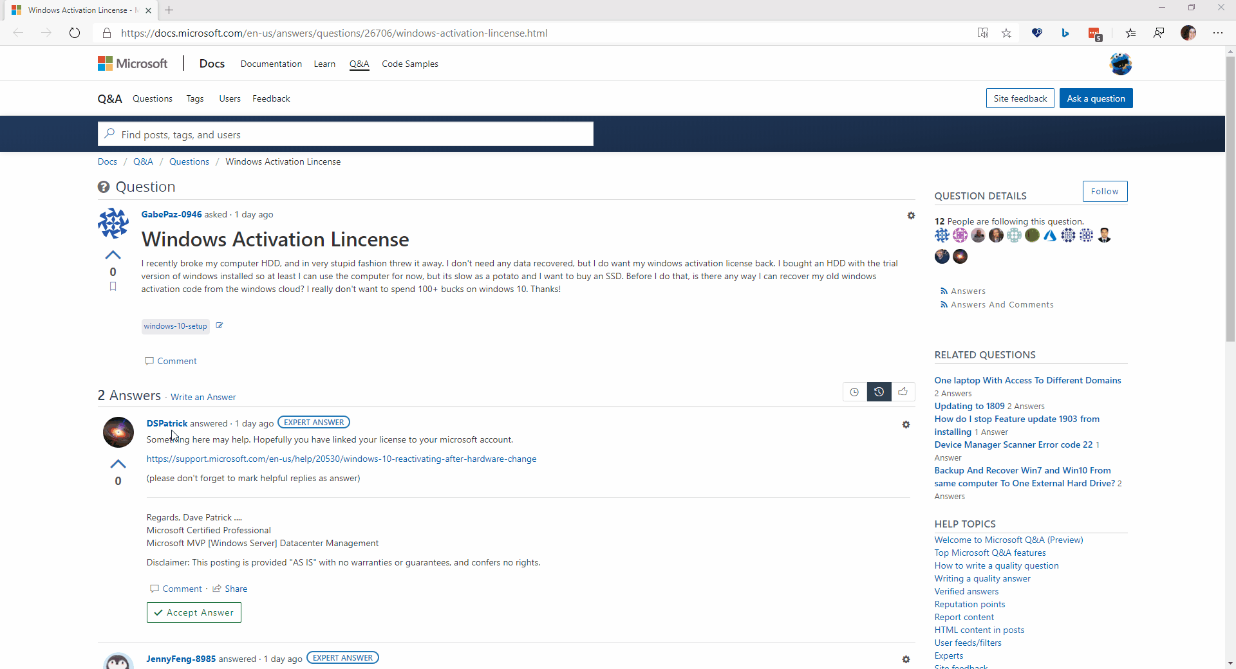Open related question One laptop With Access To Different Domains
Screen dimensions: 1236x669
(x=1027, y=381)
